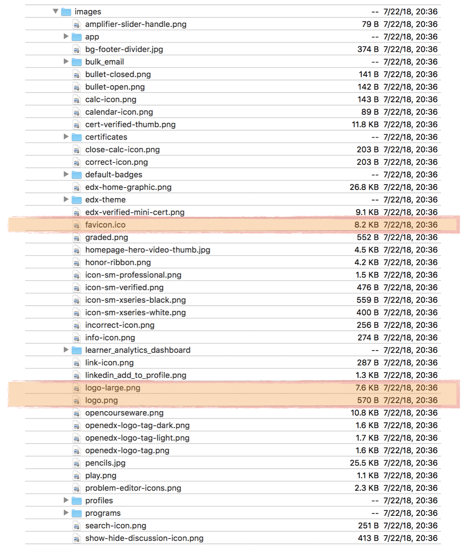Select openedx-logo-tag.png file name

(127, 450)
